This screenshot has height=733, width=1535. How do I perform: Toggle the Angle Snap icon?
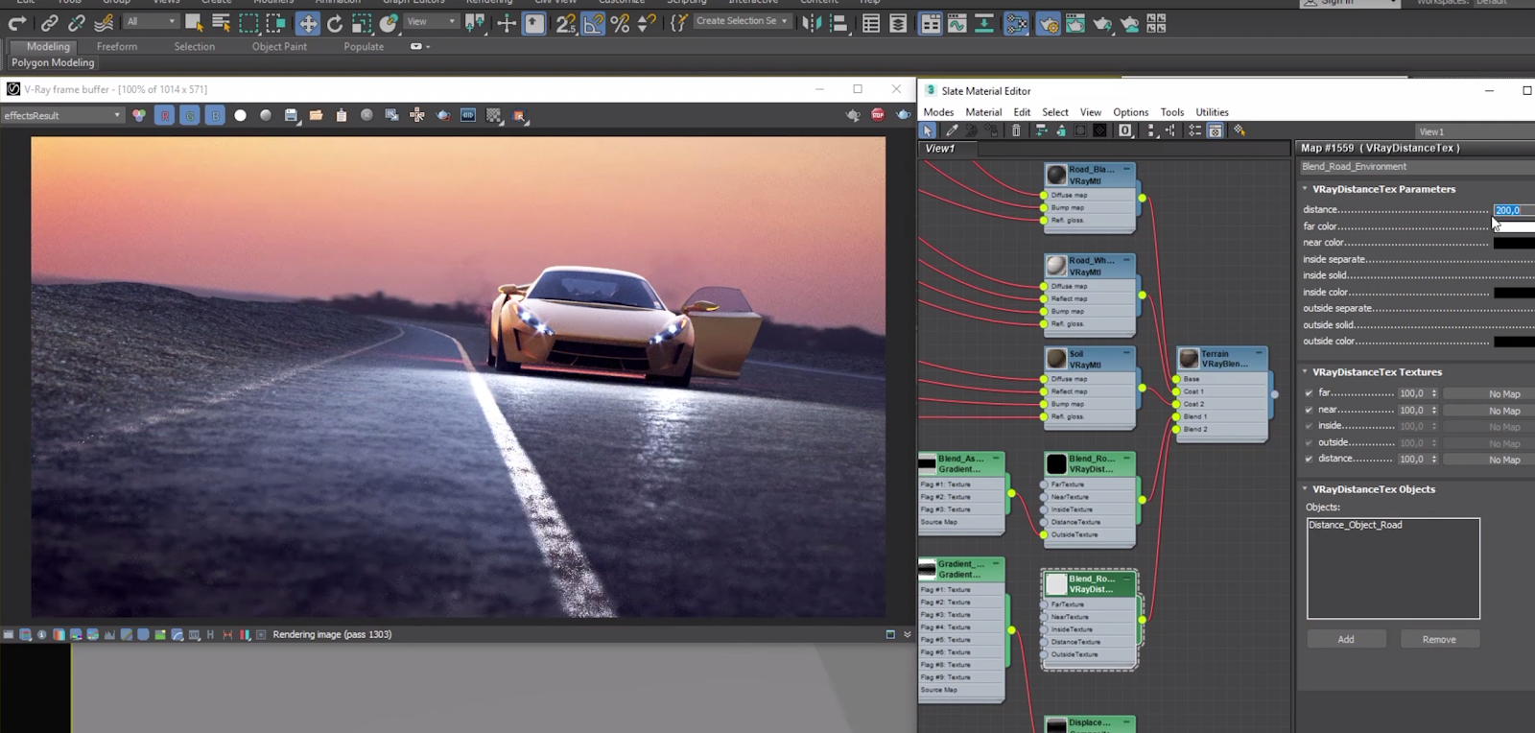pyautogui.click(x=593, y=24)
